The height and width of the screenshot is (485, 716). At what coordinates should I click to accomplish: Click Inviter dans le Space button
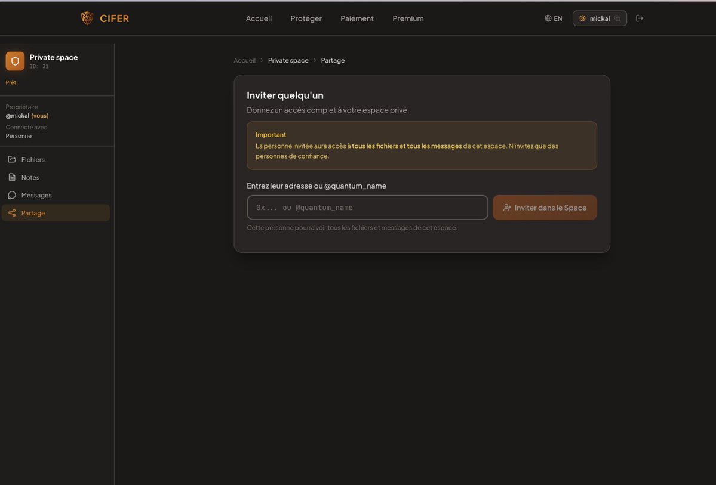pyautogui.click(x=545, y=208)
